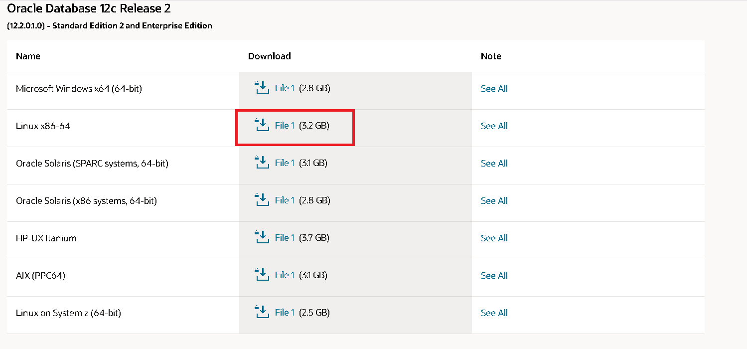Click download icon for Linux on System z
Image resolution: width=747 pixels, height=349 pixels.
(x=262, y=312)
